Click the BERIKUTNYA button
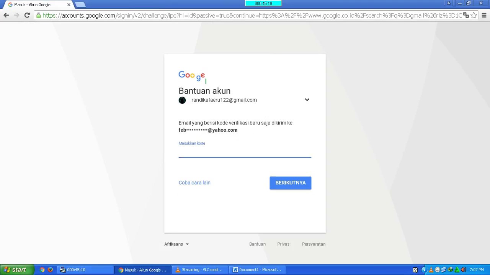 coord(291,183)
